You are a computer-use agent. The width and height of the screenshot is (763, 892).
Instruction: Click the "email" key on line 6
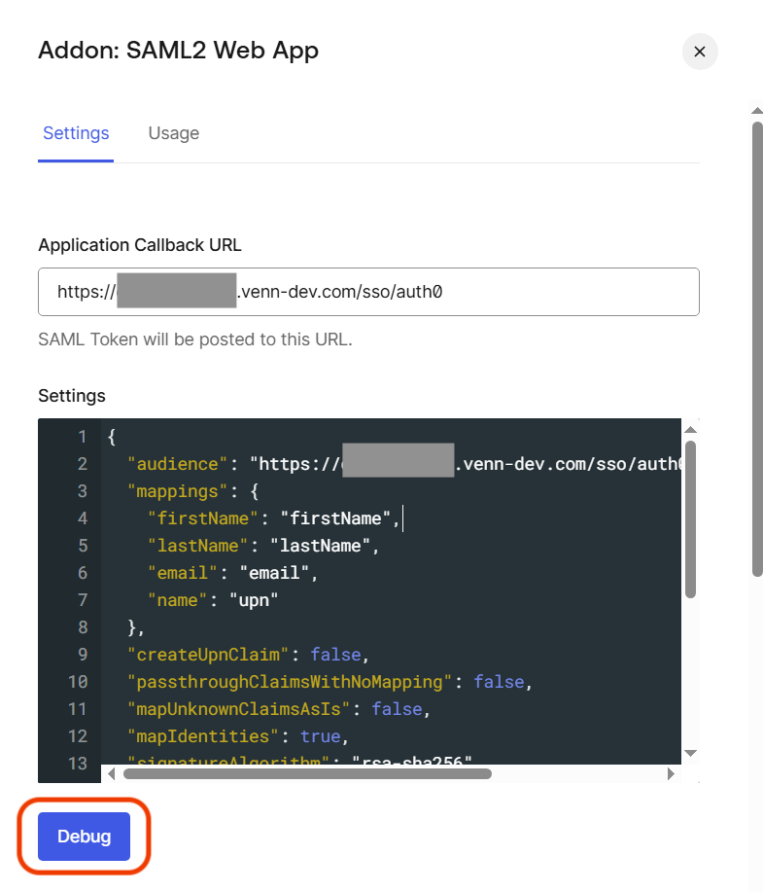(x=183, y=573)
